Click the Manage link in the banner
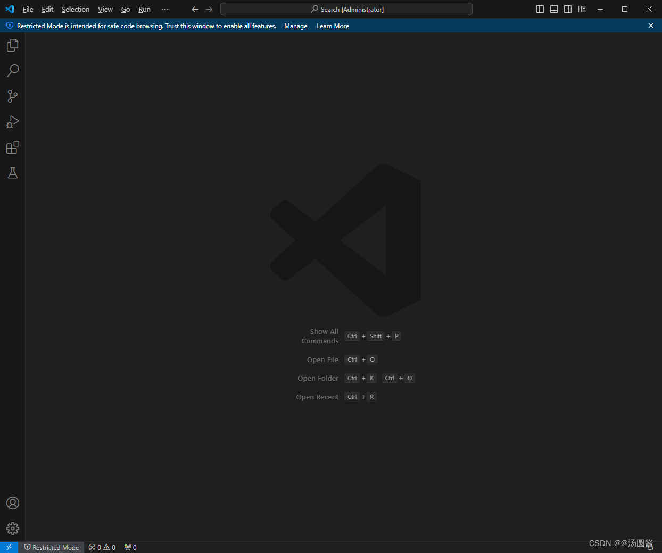Image resolution: width=662 pixels, height=553 pixels. pos(295,26)
